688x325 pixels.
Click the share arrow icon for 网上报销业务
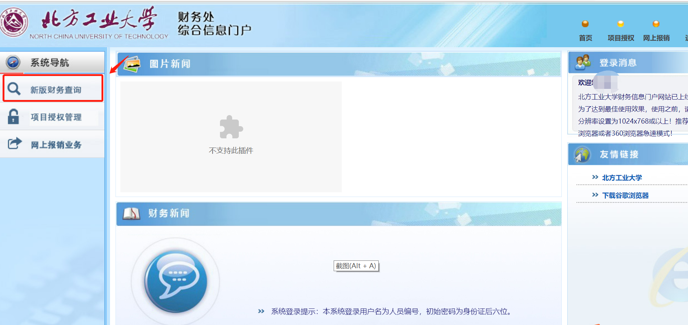coord(15,143)
